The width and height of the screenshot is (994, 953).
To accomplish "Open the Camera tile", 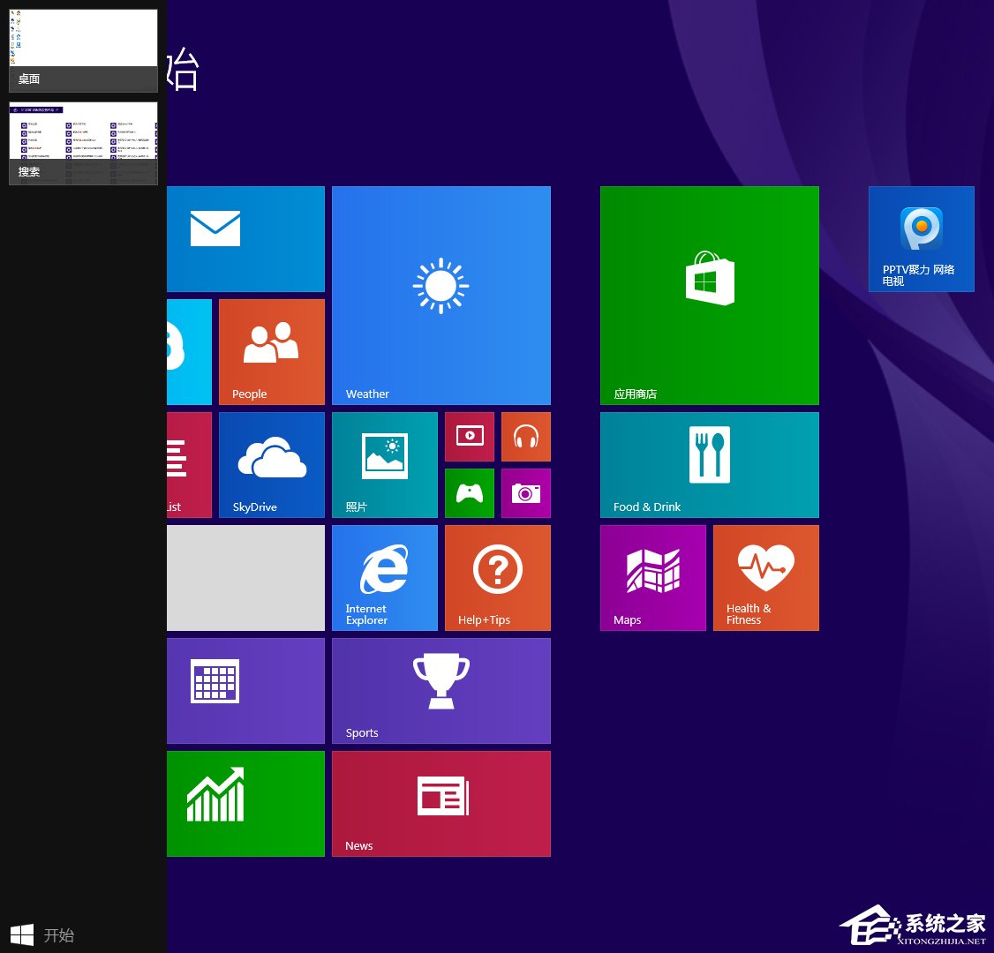I will tap(525, 492).
